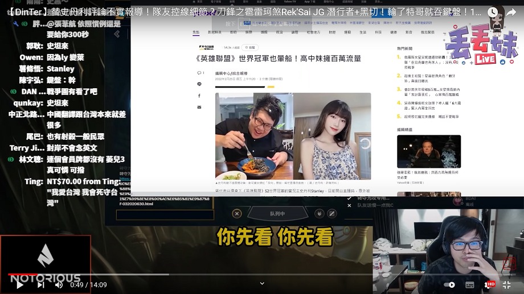
Task: Share article by email icon
Action: pos(199,107)
